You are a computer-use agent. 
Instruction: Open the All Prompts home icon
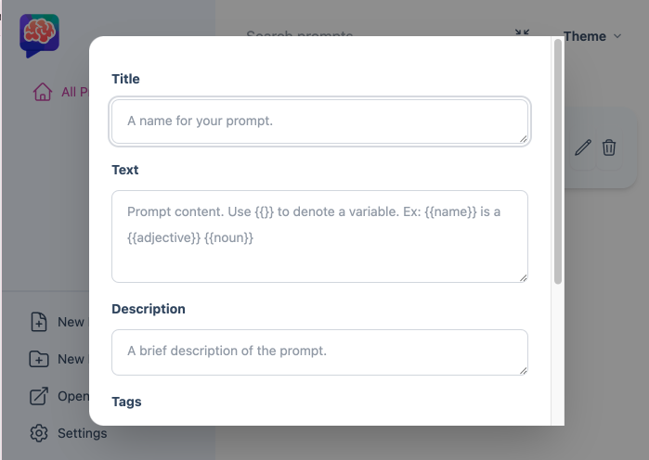(43, 92)
